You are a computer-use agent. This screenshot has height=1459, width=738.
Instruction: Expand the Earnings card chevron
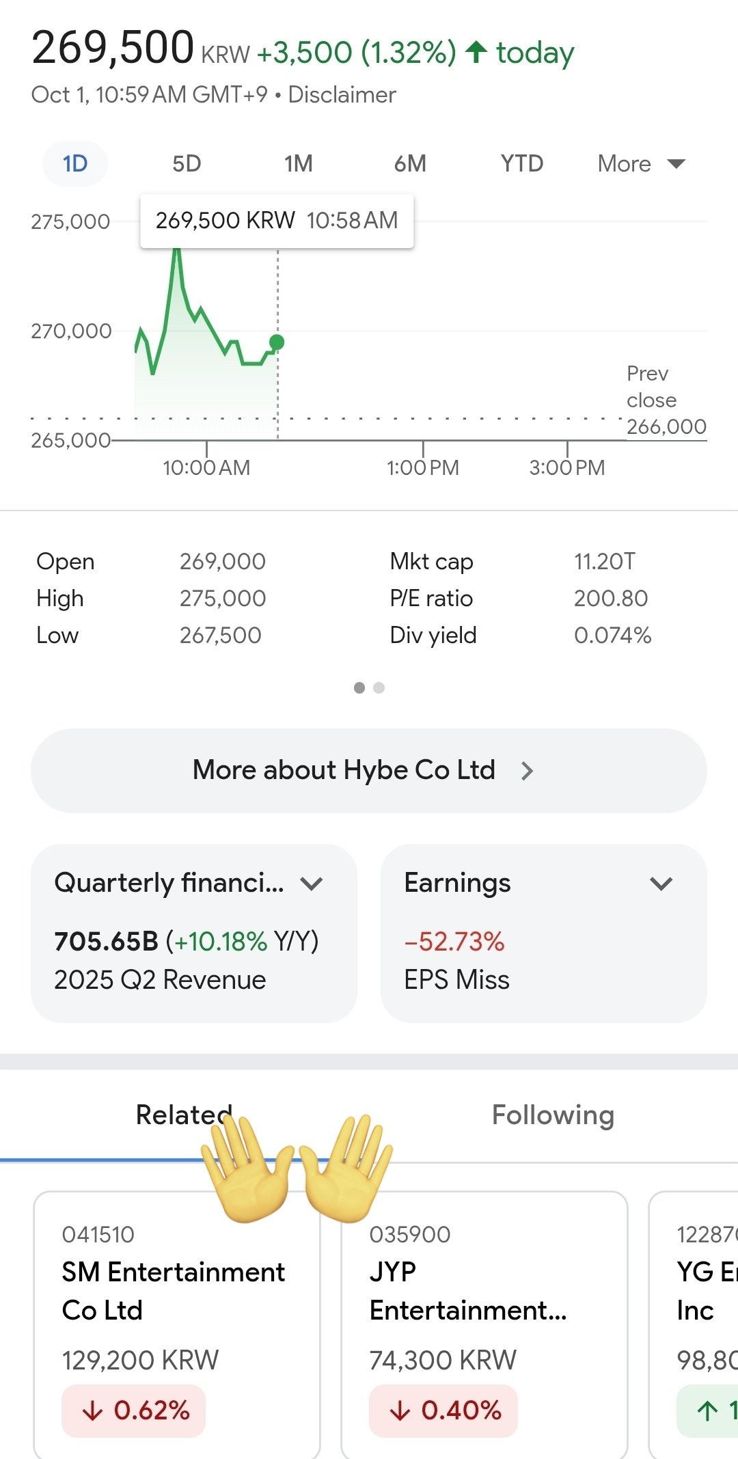(x=661, y=884)
